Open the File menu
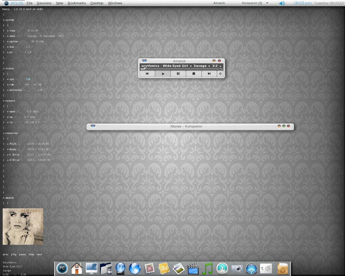The image size is (345, 276). point(29,3)
